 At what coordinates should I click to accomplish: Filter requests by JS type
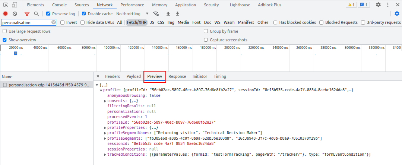click(x=152, y=23)
